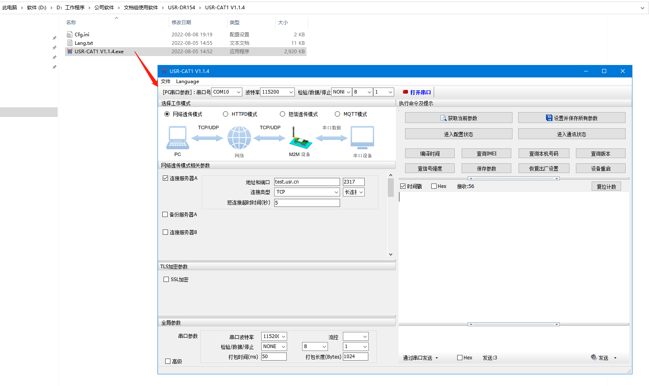
Task: Open the Language menu
Action: (x=187, y=81)
